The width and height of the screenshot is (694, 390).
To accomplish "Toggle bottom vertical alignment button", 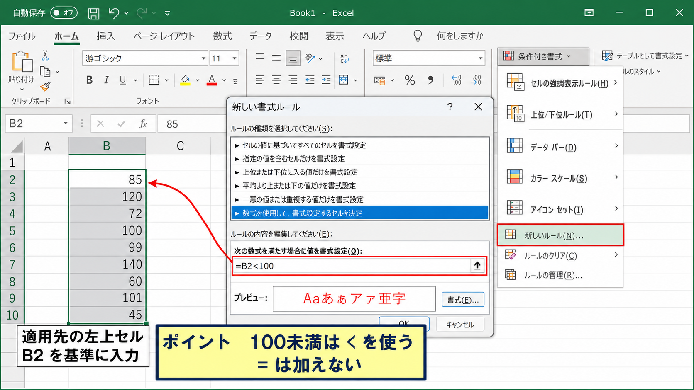I will 293,58.
